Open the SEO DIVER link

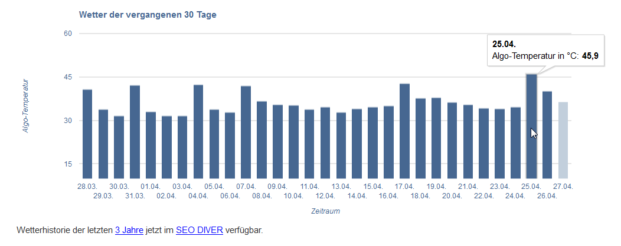[x=199, y=230]
